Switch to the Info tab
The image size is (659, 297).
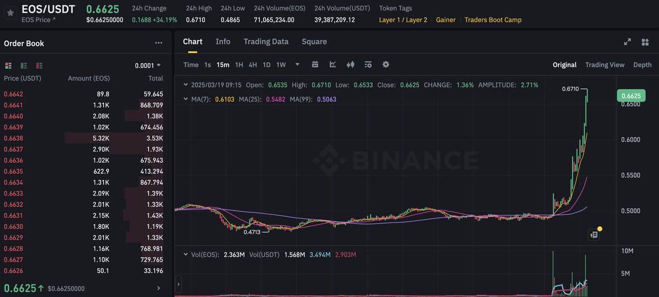(223, 42)
